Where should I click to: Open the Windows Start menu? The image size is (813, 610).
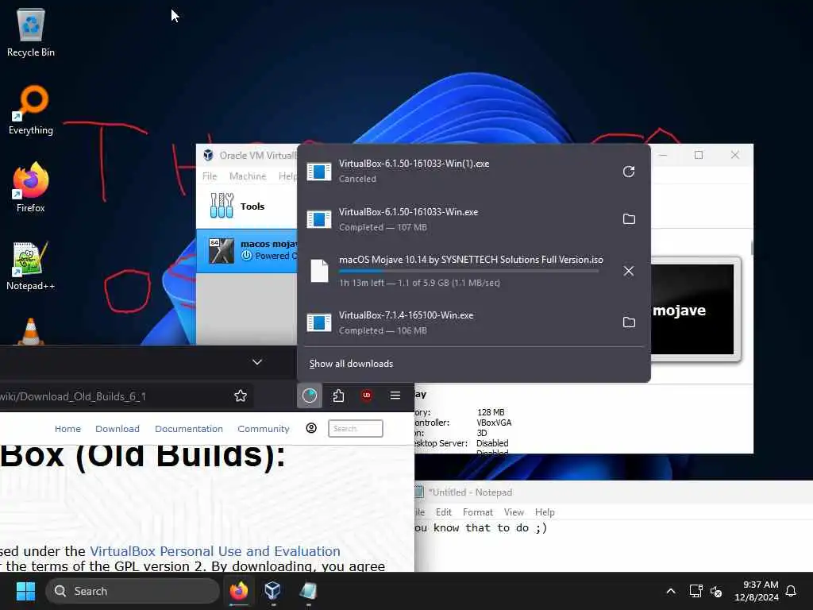coord(25,591)
